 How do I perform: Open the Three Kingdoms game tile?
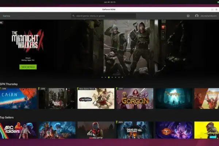(96, 98)
